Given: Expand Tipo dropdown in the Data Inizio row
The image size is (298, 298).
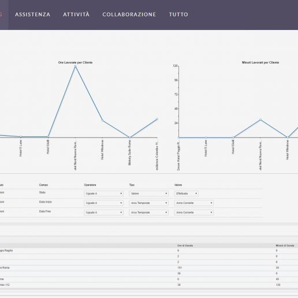Looking at the screenshot, I should pyautogui.click(x=149, y=203).
